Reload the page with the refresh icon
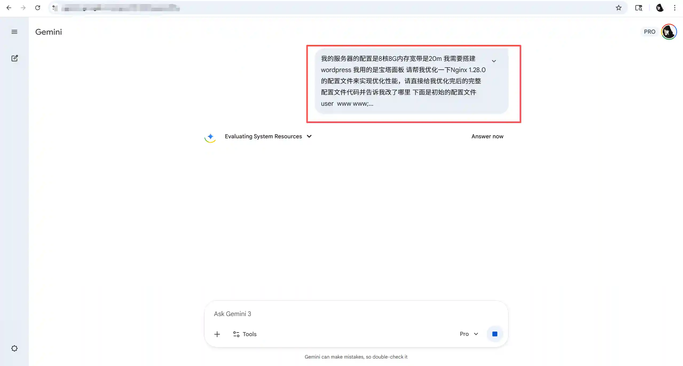683x366 pixels. 38,8
